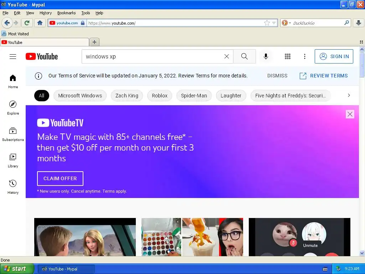Dismiss the Terms of Service notice
The image size is (365, 274).
pos(277,76)
